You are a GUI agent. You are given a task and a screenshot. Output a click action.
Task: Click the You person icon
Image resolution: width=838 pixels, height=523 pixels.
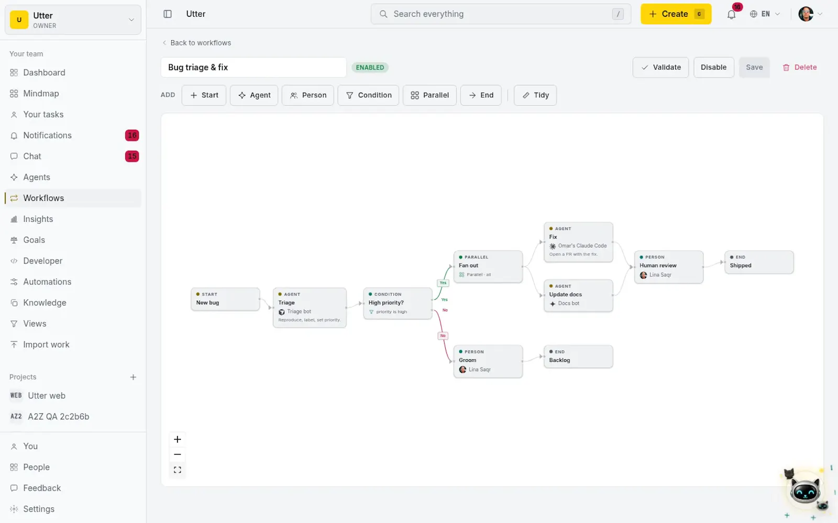click(14, 447)
